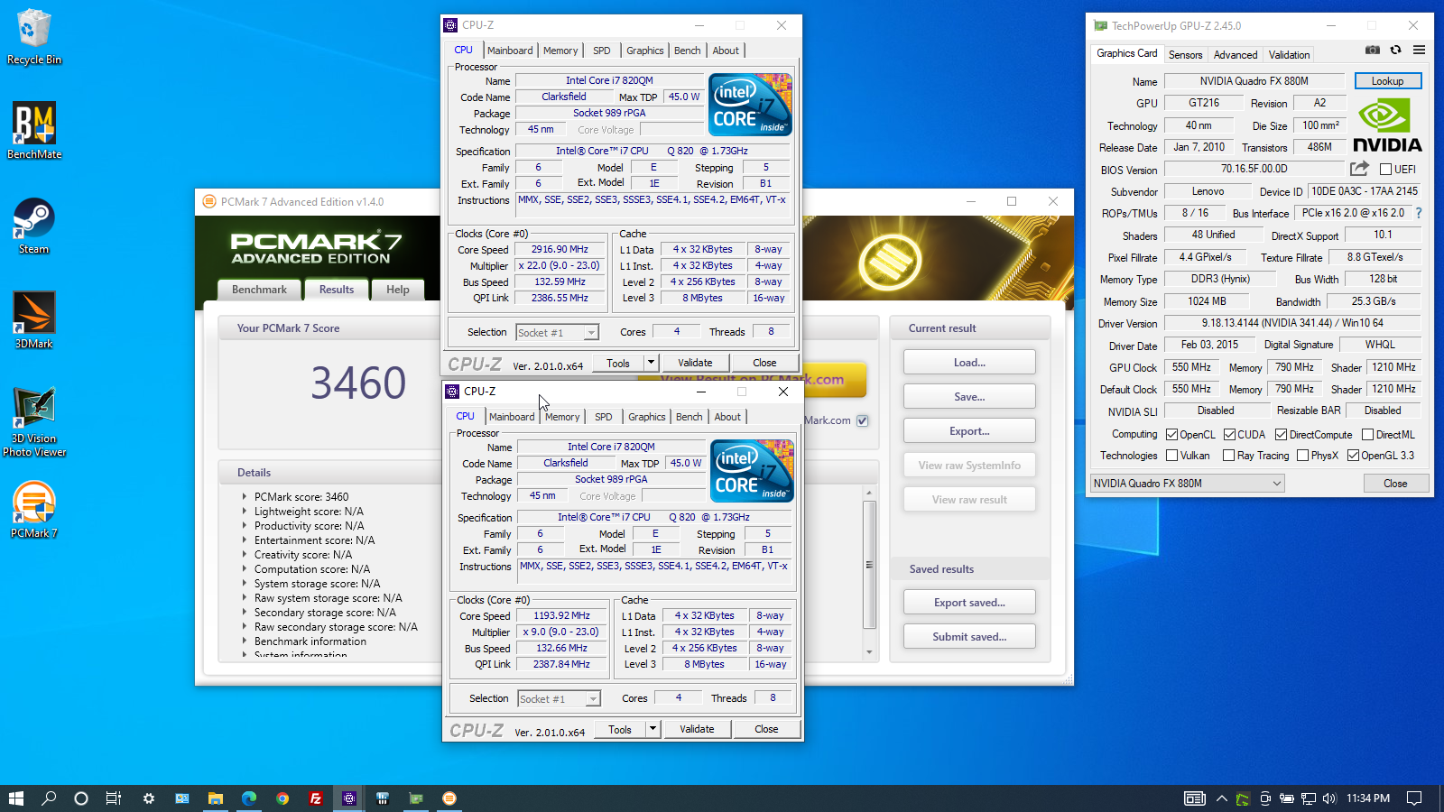Click the PCMark Details vertical scrollbar

pos(869,572)
